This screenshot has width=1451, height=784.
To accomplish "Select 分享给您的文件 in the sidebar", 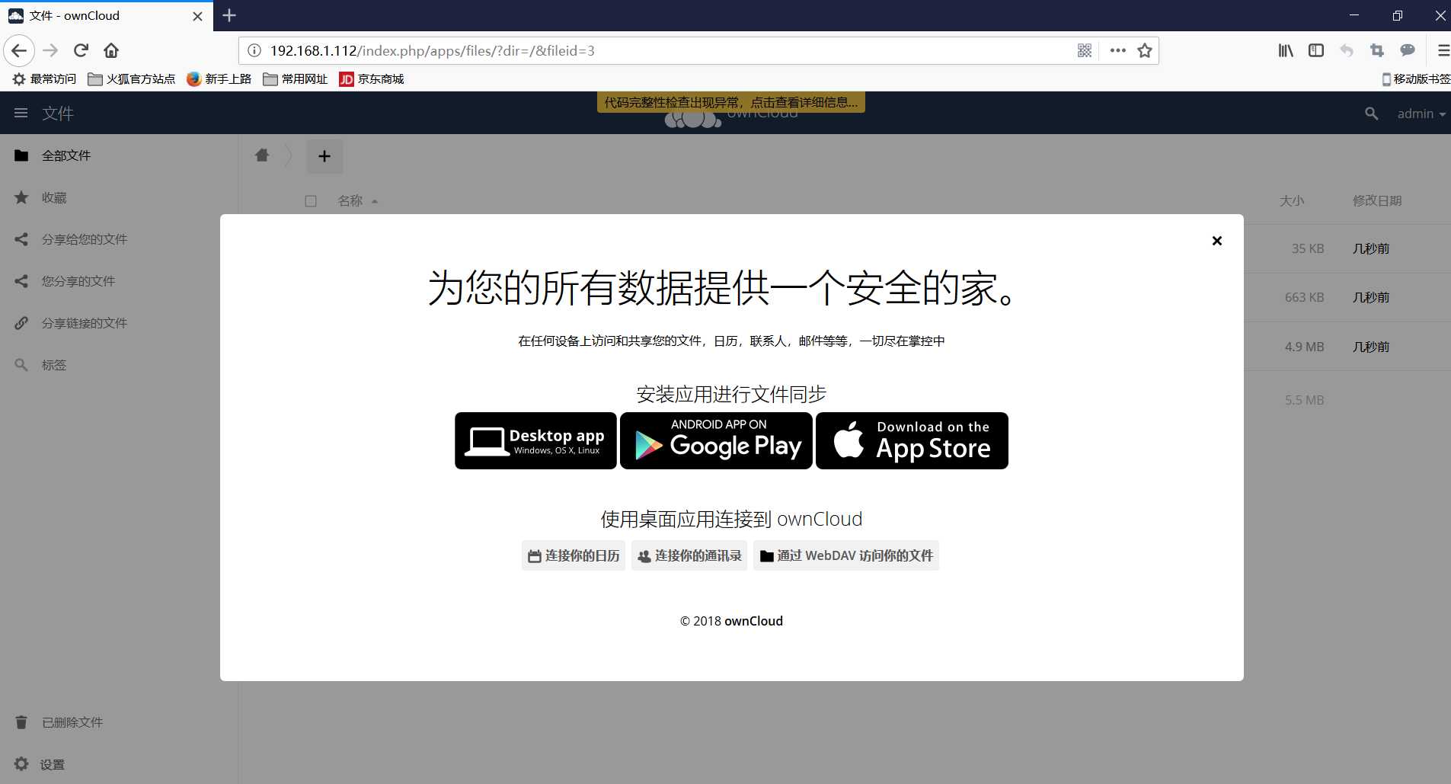I will point(118,239).
